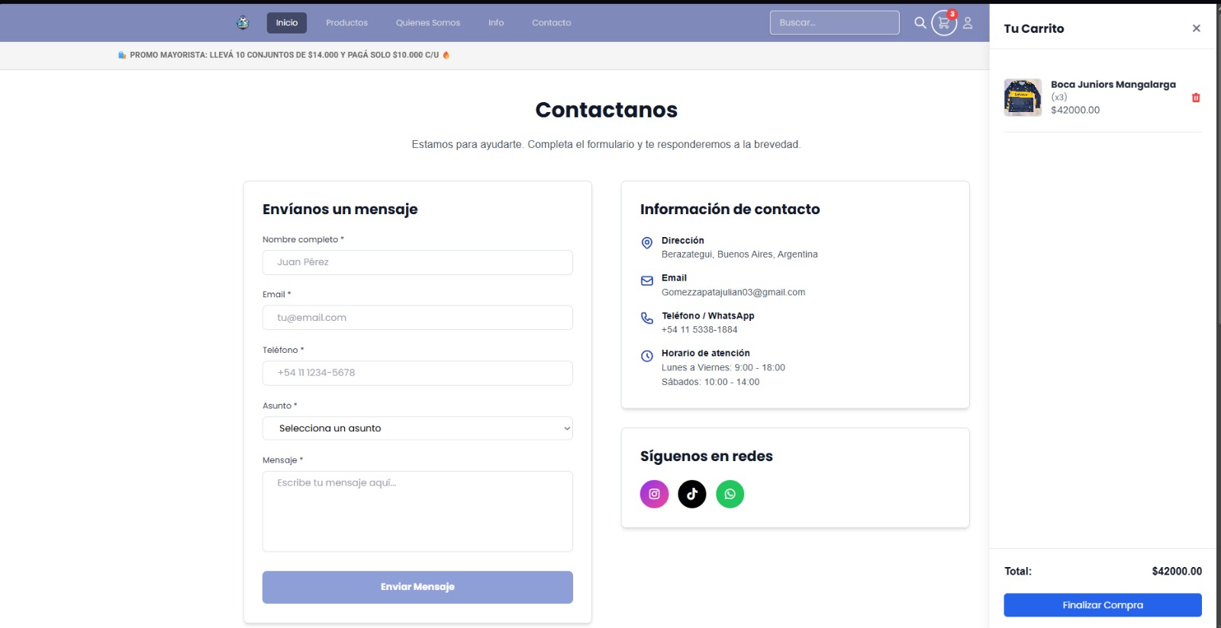Image resolution: width=1221 pixels, height=628 pixels.
Task: Expand the Asunto dropdown
Action: (x=417, y=428)
